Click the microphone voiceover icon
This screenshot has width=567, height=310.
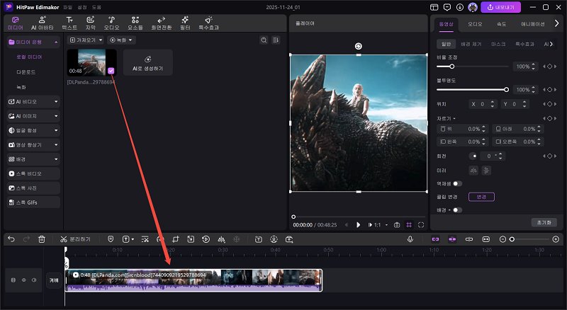pyautogui.click(x=410, y=240)
